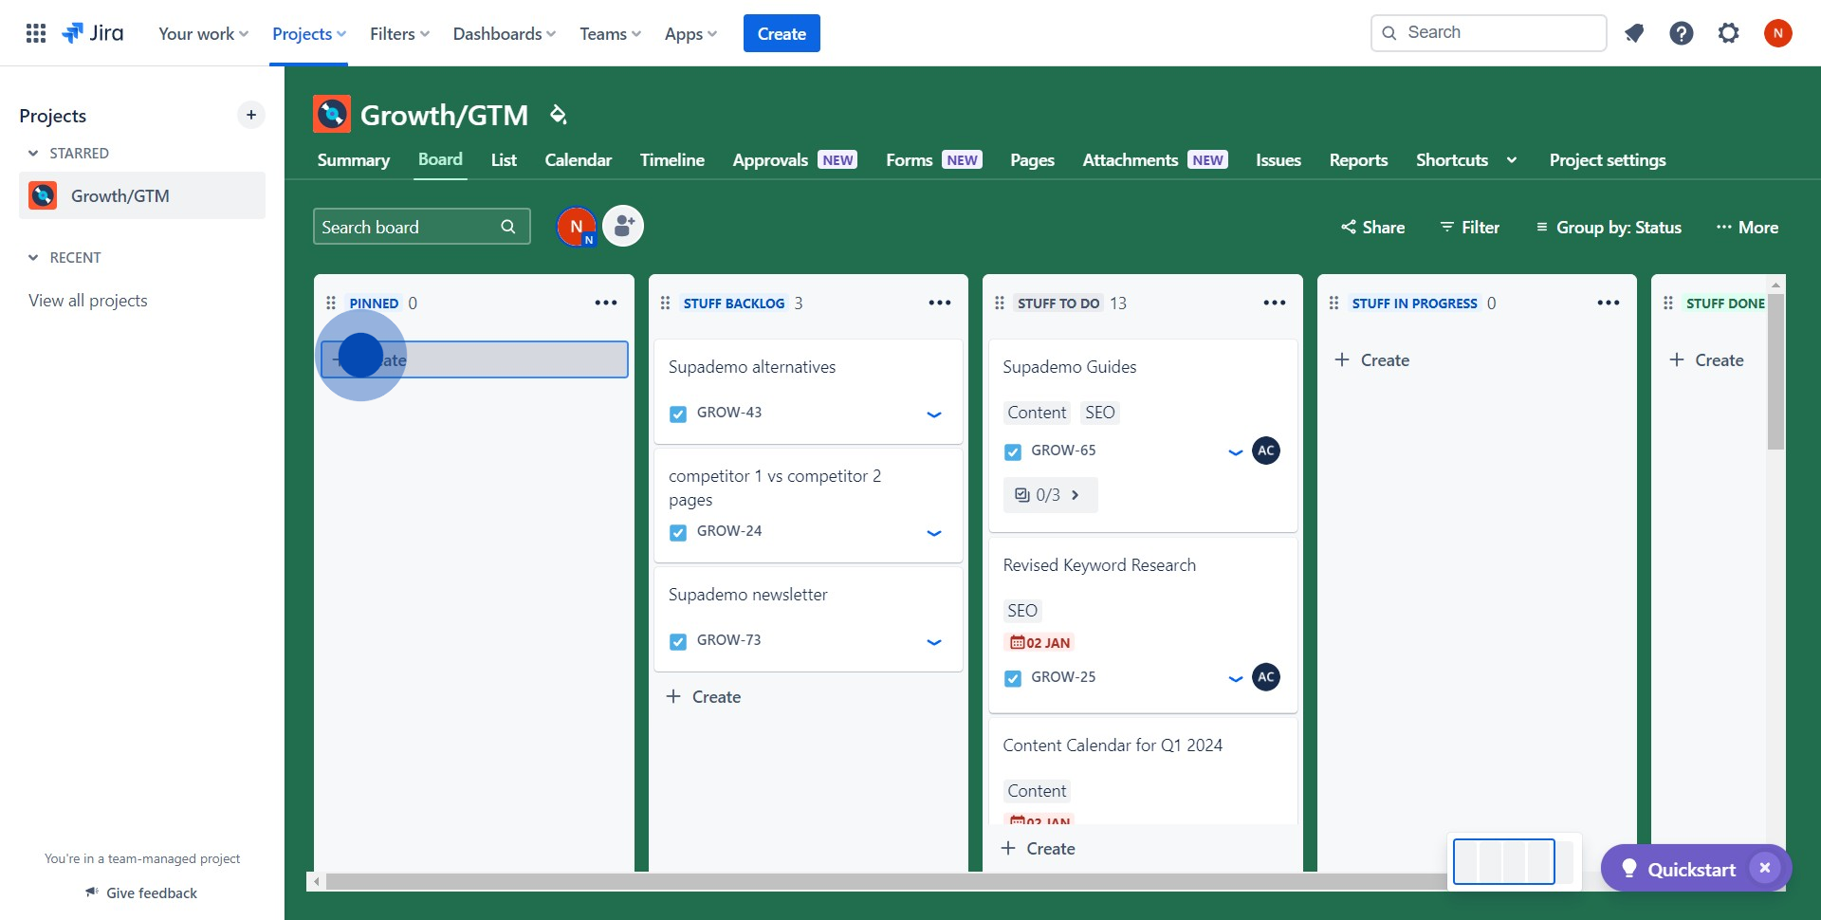The image size is (1821, 920).
Task: Open the help question mark icon
Action: (1681, 33)
